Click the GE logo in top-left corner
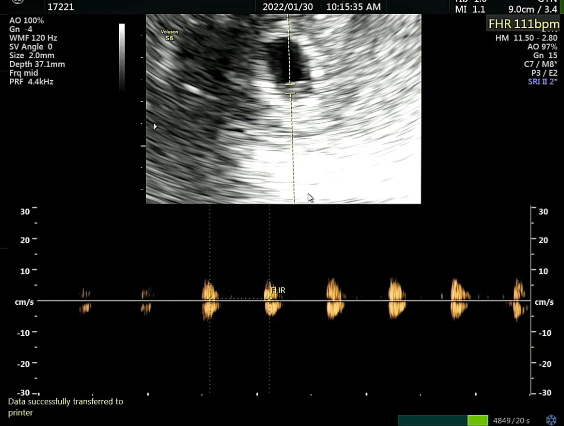Viewport: 564px width, 426px height. (18, 2)
